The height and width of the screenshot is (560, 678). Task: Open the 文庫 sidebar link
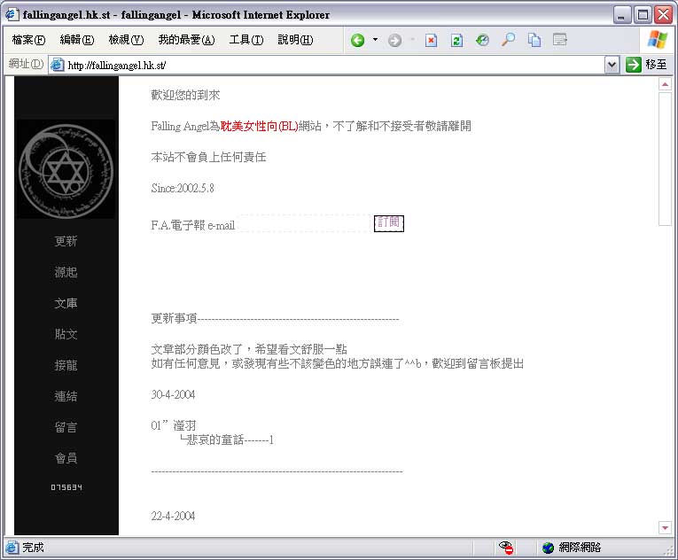tap(66, 303)
